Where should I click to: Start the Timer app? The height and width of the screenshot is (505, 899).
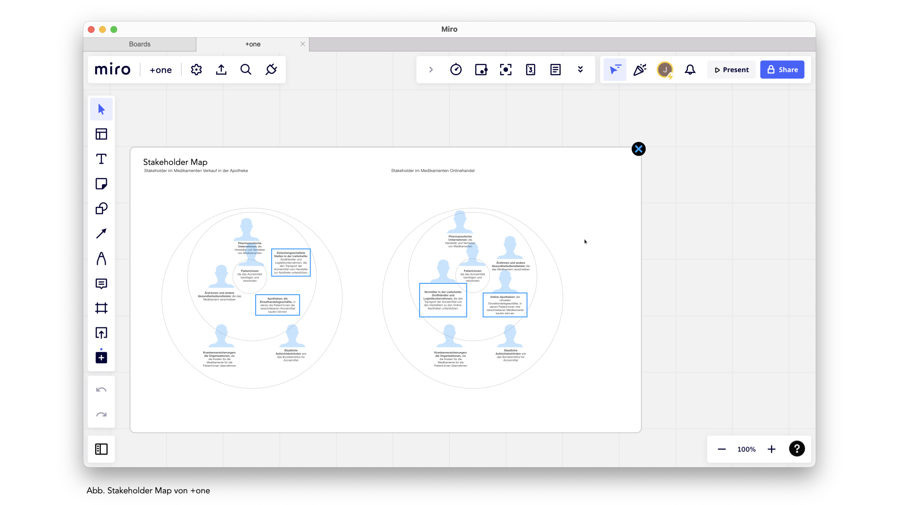point(456,70)
